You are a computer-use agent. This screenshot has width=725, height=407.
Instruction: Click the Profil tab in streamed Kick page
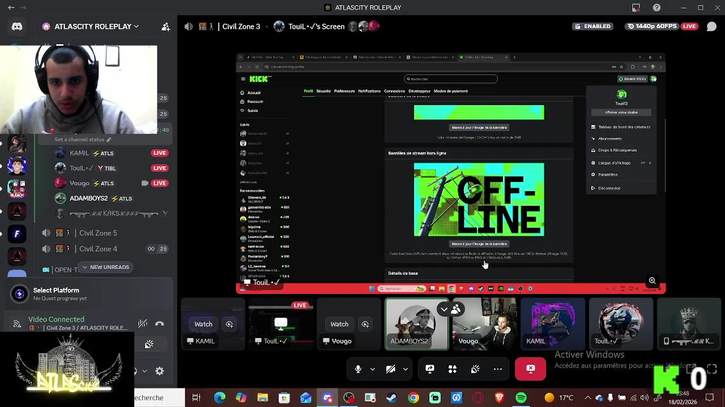[x=308, y=91]
